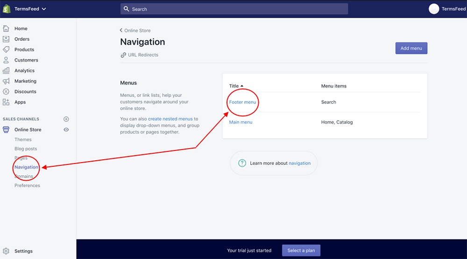Select Navigation in the sidebar
Screen dimensions: 467x259
(x=26, y=167)
